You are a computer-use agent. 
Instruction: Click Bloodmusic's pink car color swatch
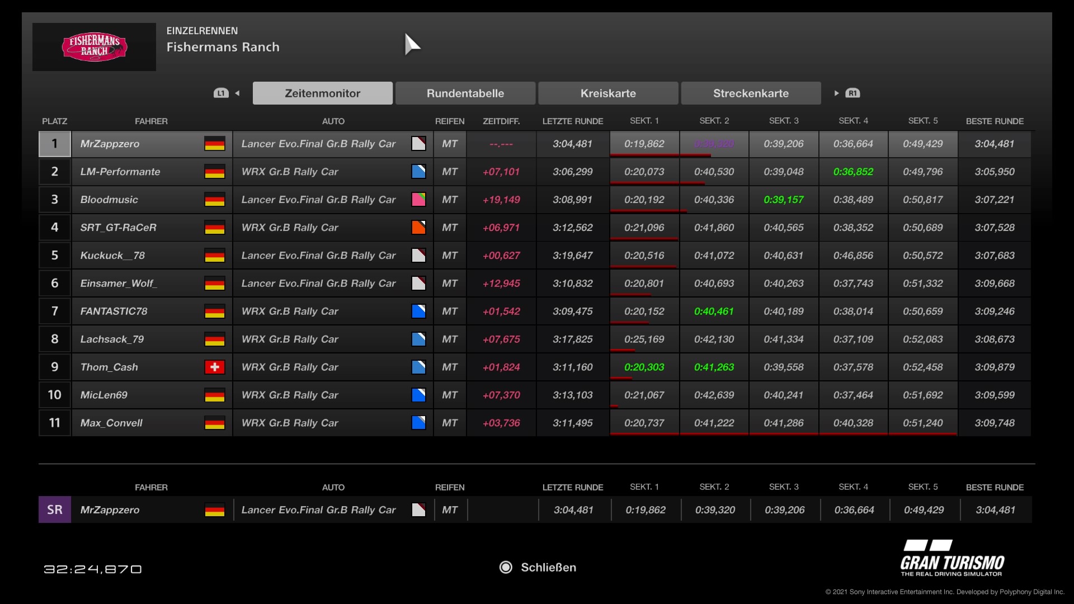[x=418, y=200]
